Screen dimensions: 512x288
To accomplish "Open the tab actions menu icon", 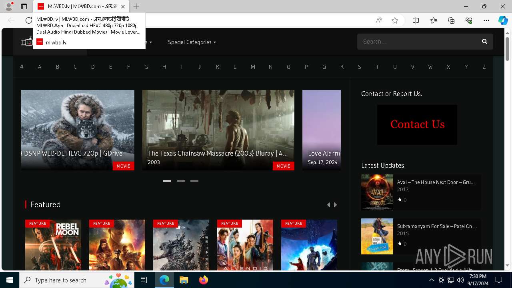I will pyautogui.click(x=24, y=6).
